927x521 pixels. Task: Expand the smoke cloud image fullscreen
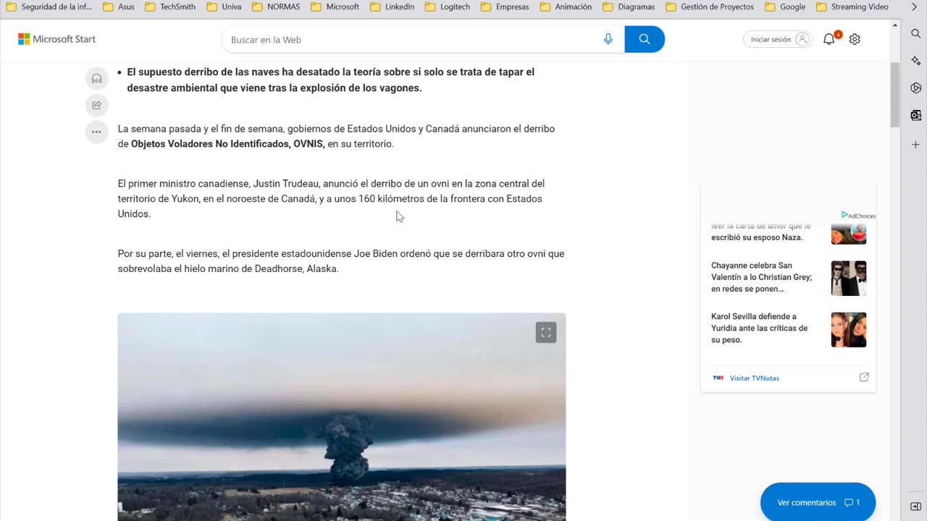(546, 332)
